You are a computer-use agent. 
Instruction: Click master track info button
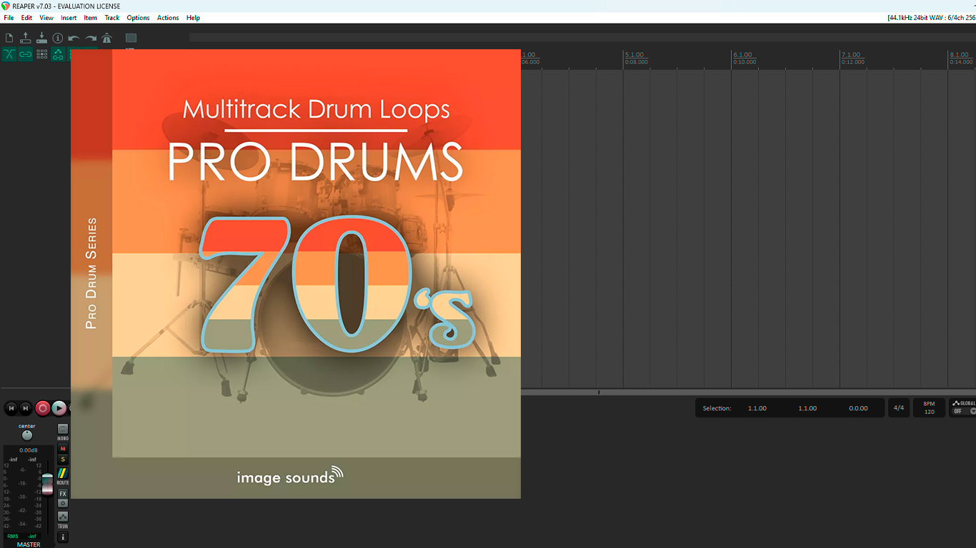pyautogui.click(x=63, y=537)
